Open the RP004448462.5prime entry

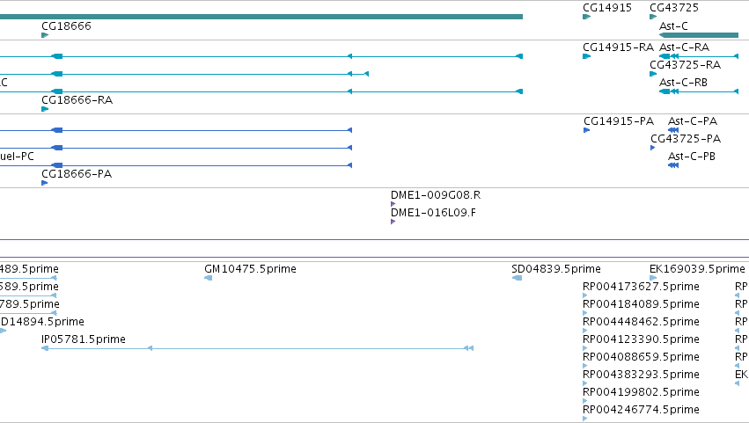pyautogui.click(x=641, y=322)
